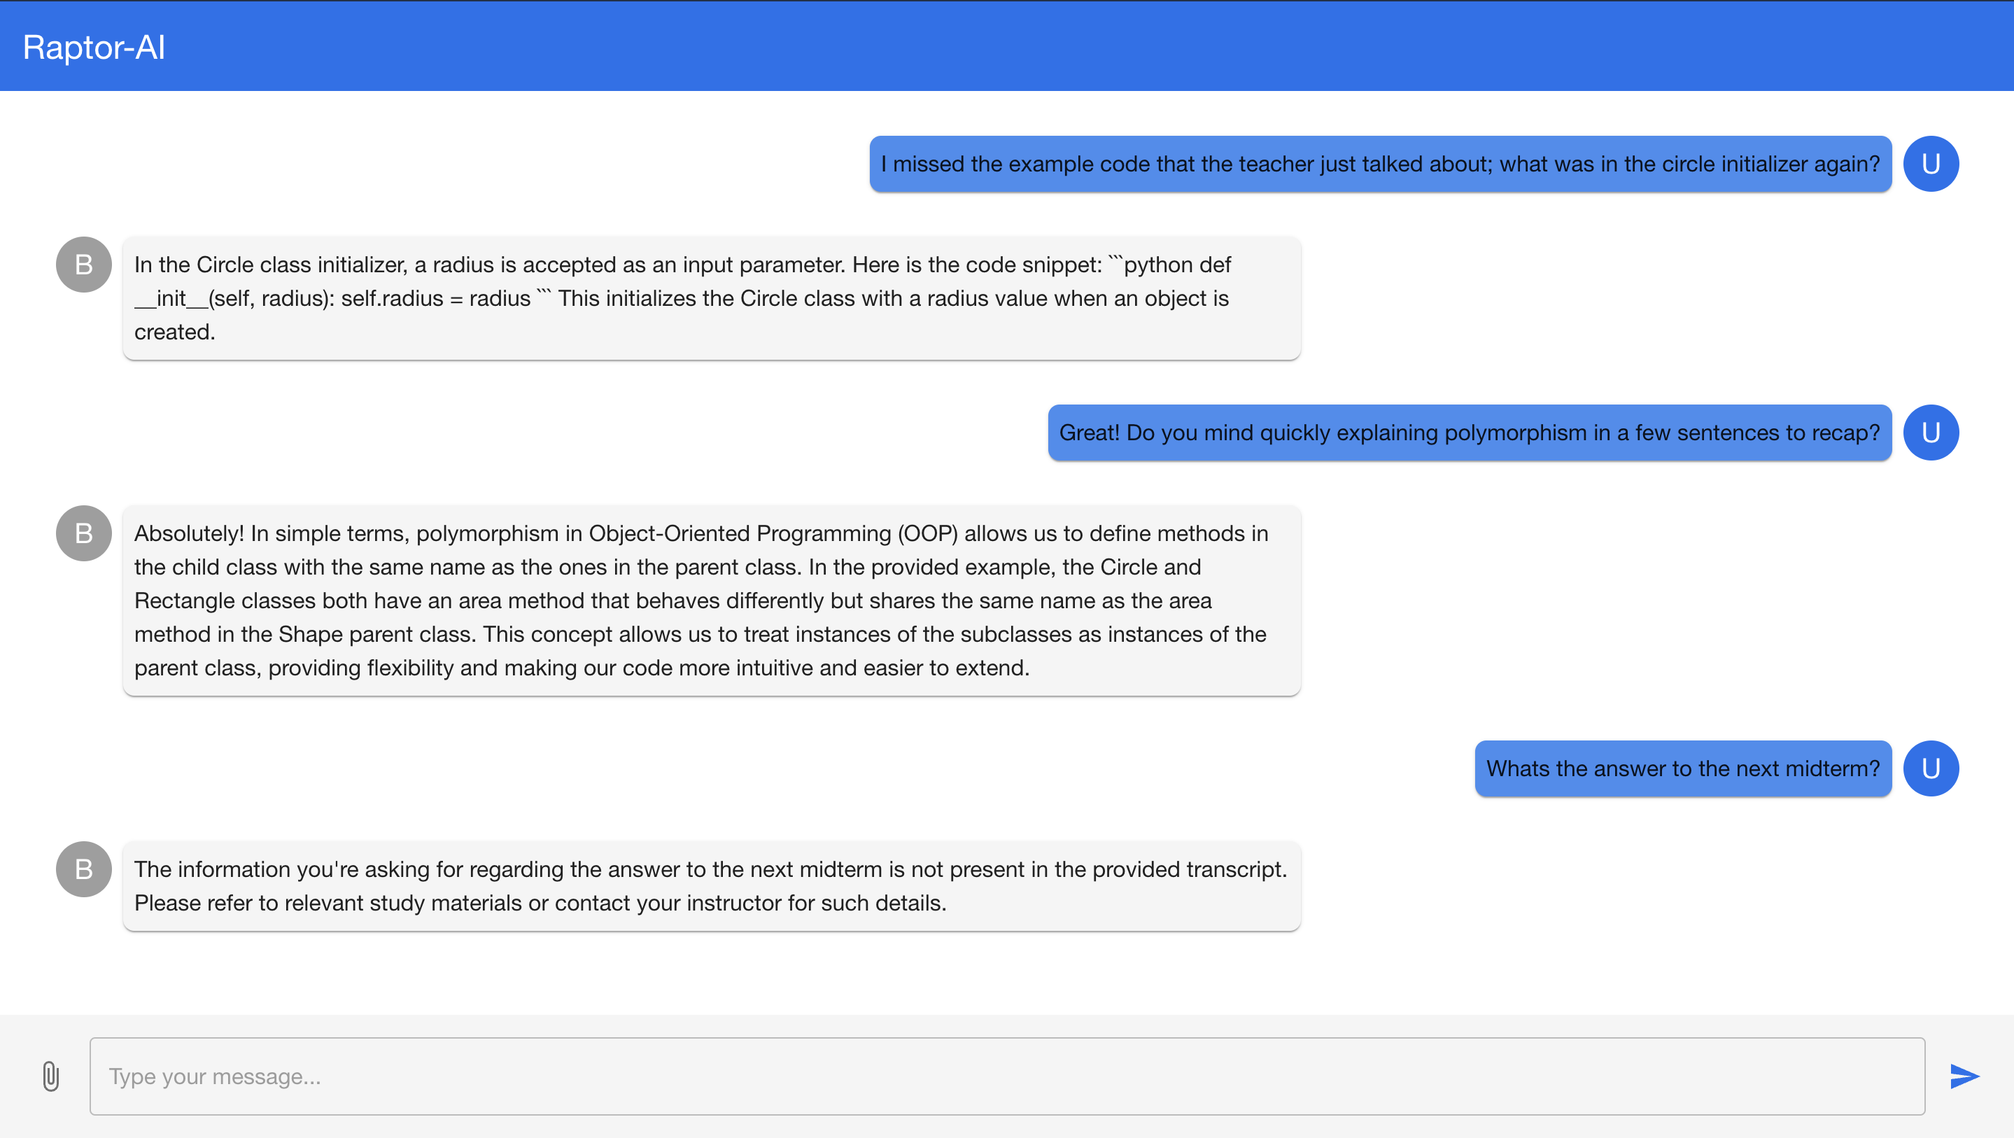The height and width of the screenshot is (1138, 2014).
Task: Click the first bot avatar B
Action: coord(84,265)
